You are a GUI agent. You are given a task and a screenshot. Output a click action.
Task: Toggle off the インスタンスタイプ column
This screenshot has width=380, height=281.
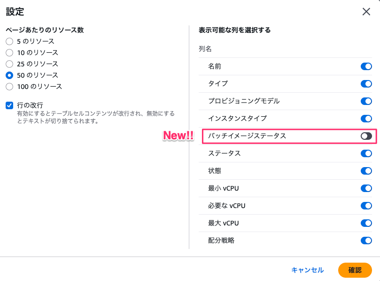[366, 119]
